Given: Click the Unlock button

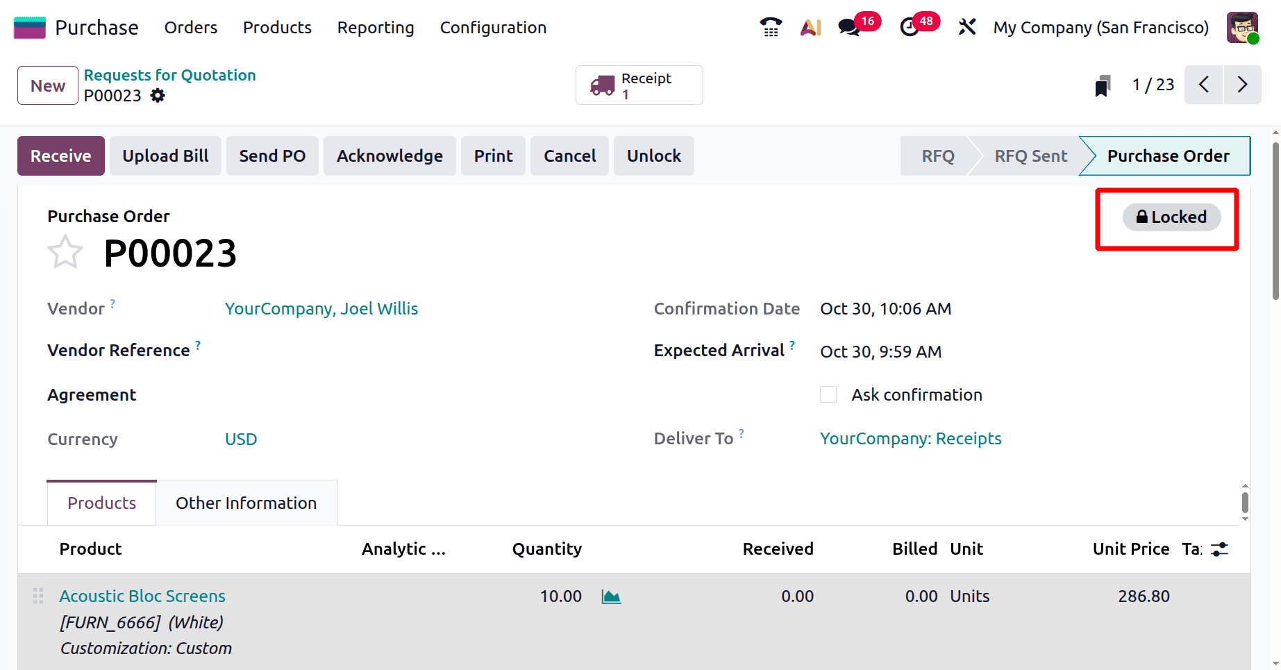Looking at the screenshot, I should (653, 156).
